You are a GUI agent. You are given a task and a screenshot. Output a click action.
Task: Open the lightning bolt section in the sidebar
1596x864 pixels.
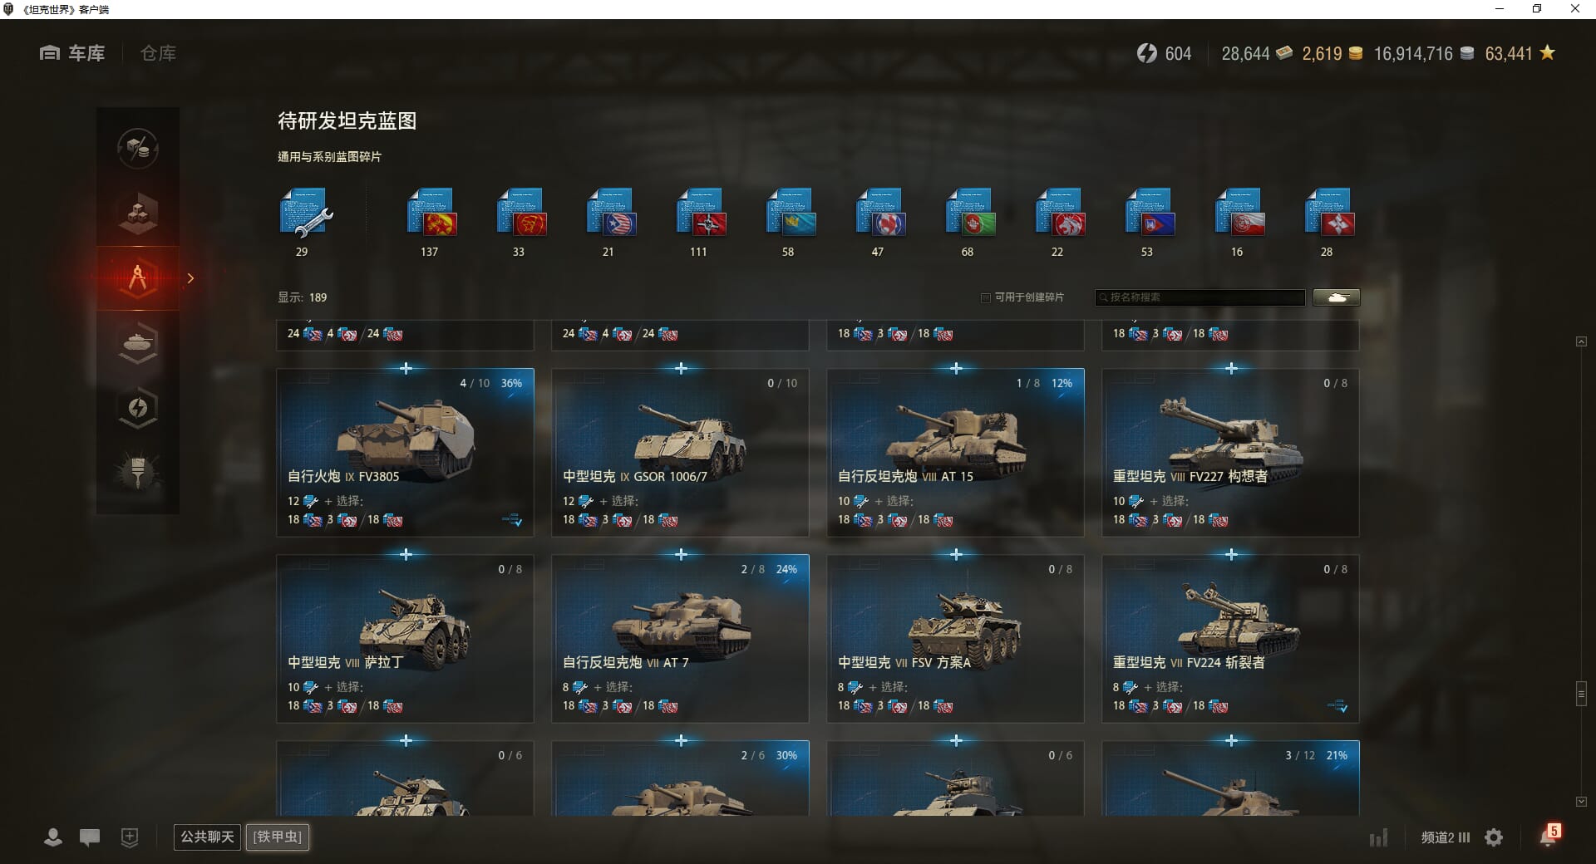pyautogui.click(x=138, y=408)
